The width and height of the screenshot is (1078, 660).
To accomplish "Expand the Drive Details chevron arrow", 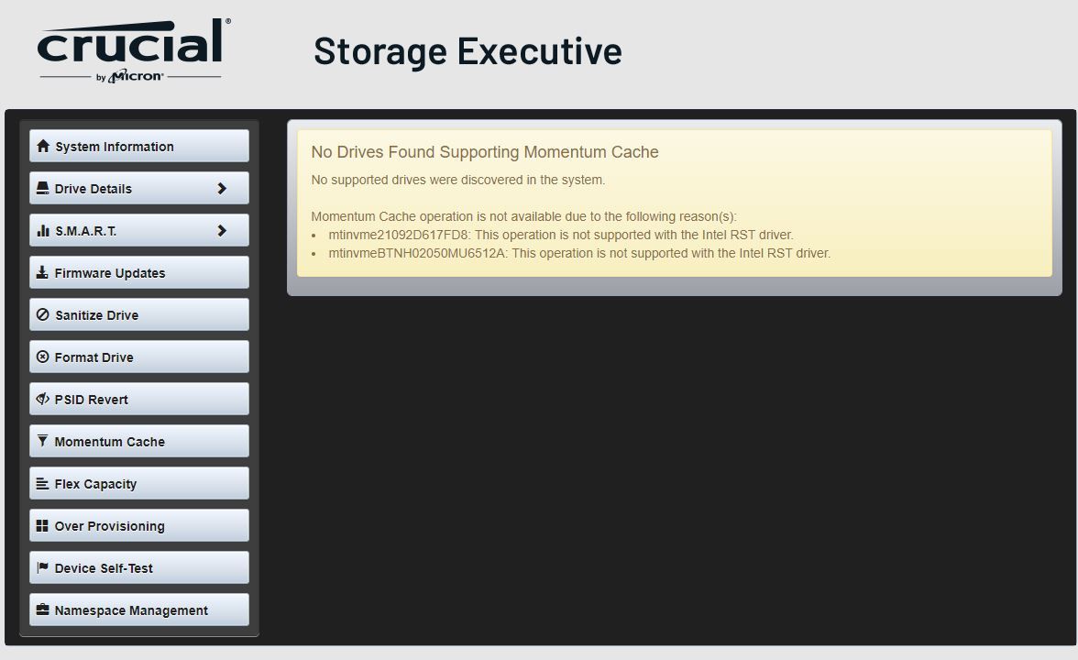I will coord(221,189).
